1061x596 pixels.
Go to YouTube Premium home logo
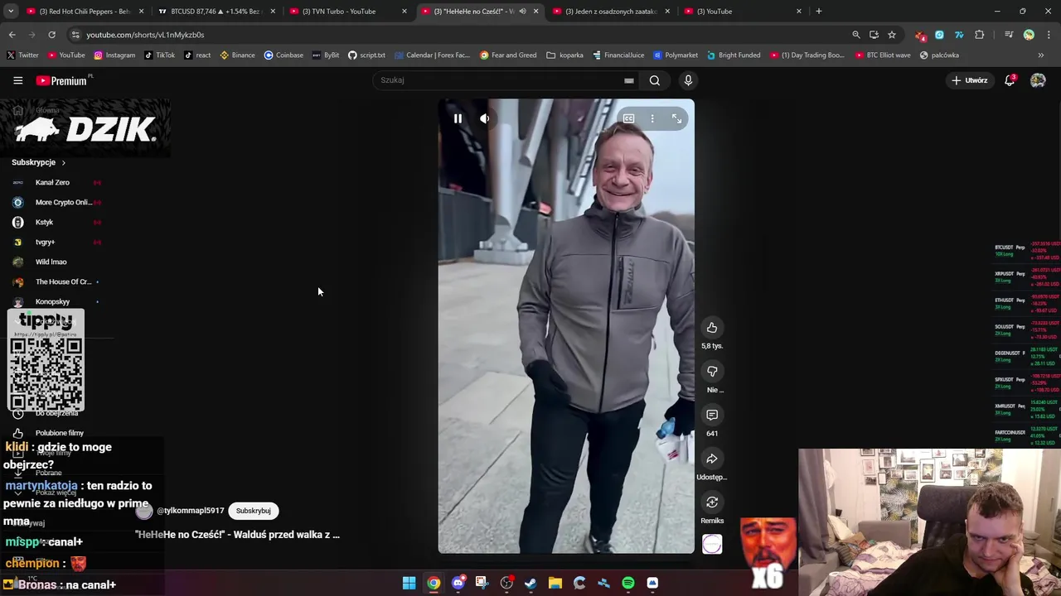[x=62, y=80]
